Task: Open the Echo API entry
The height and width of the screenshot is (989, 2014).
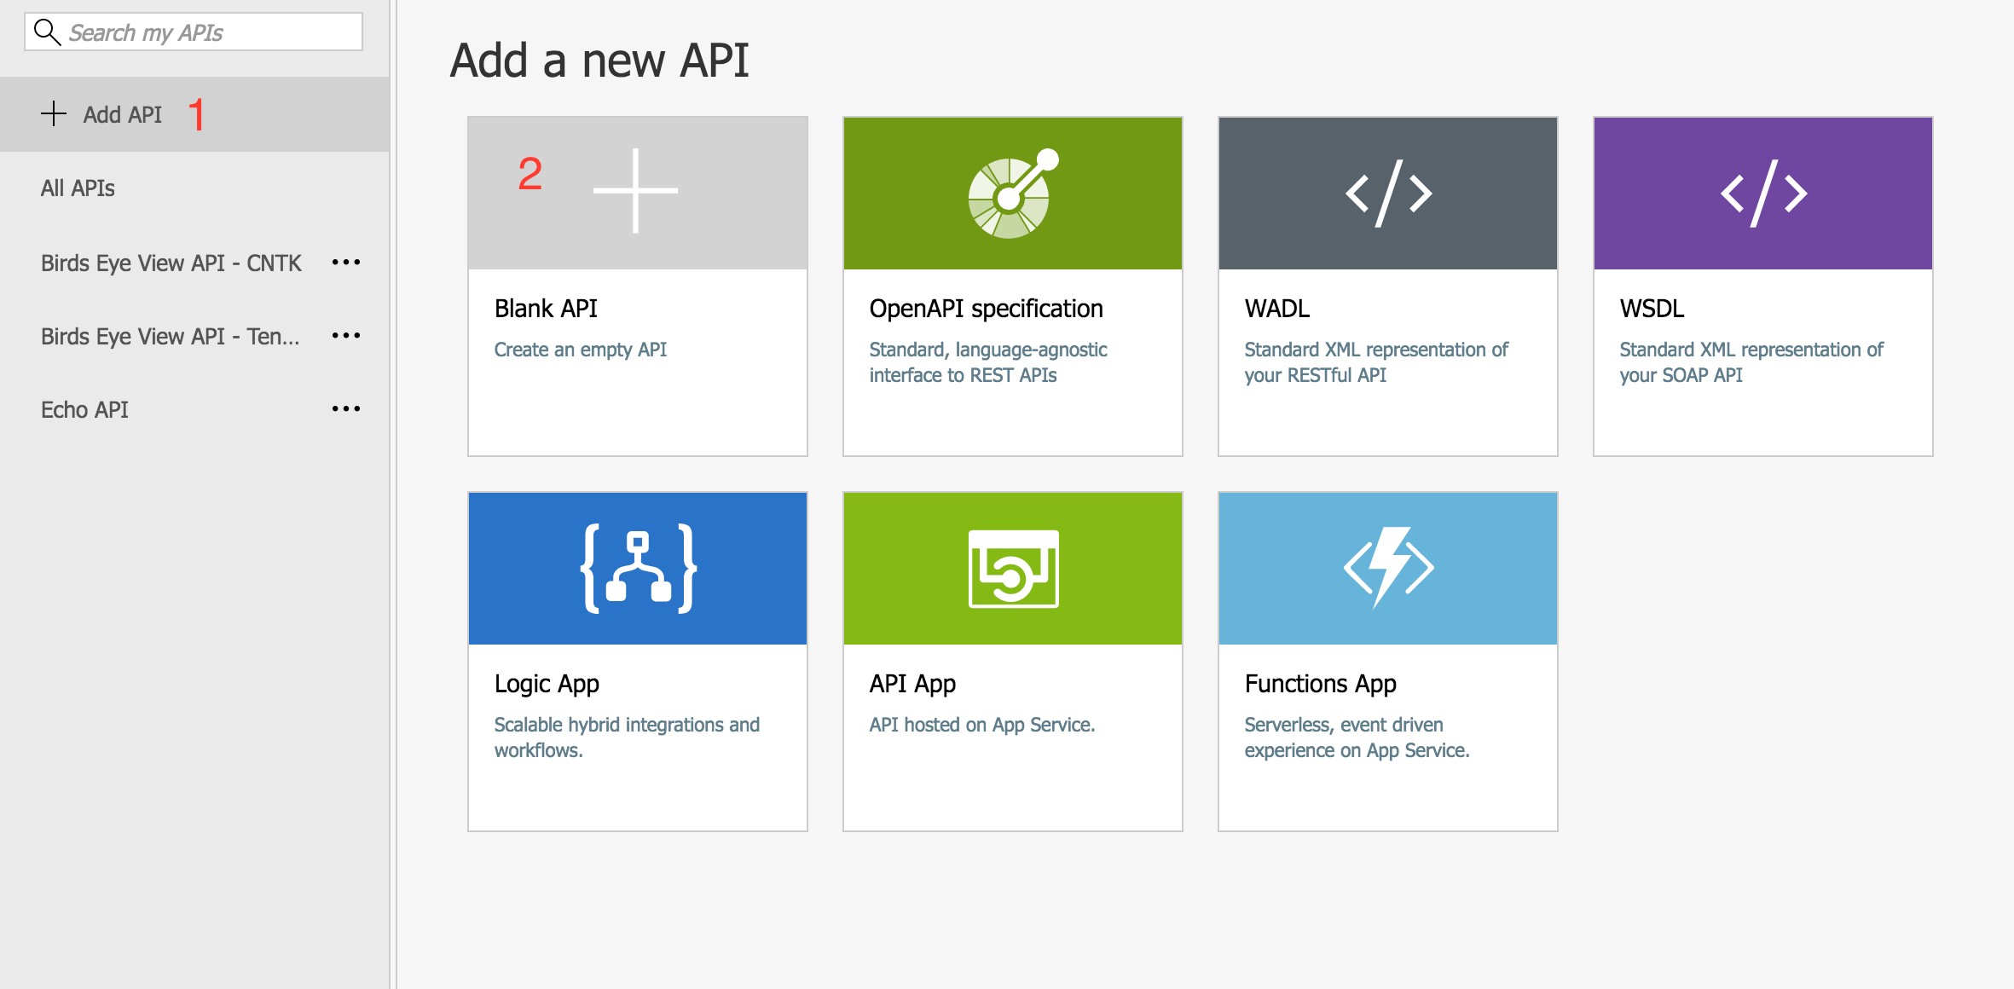Action: pyautogui.click(x=86, y=409)
